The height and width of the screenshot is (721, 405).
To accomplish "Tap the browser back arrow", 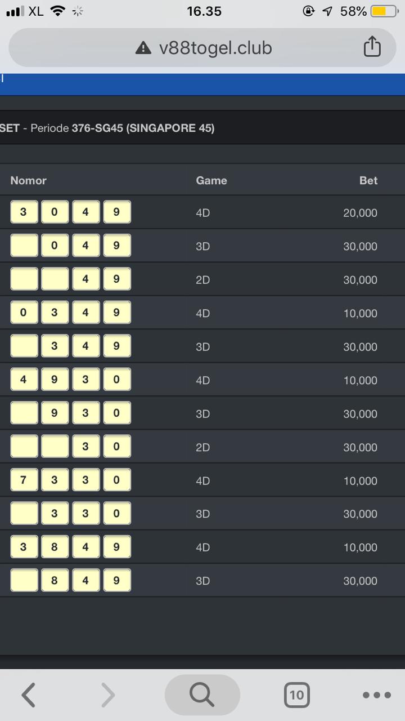I will 29,695.
